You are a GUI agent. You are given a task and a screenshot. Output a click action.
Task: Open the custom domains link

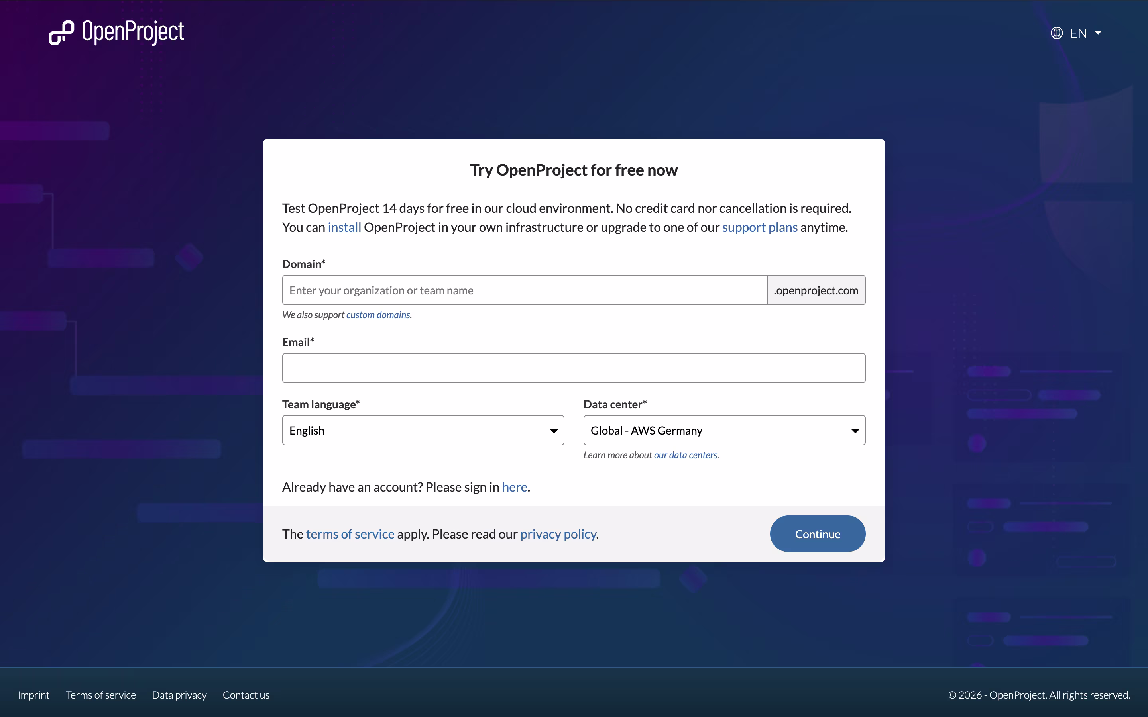click(378, 315)
